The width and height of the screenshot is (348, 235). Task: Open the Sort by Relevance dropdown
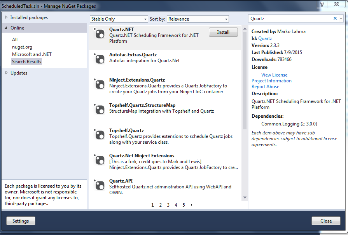click(198, 19)
